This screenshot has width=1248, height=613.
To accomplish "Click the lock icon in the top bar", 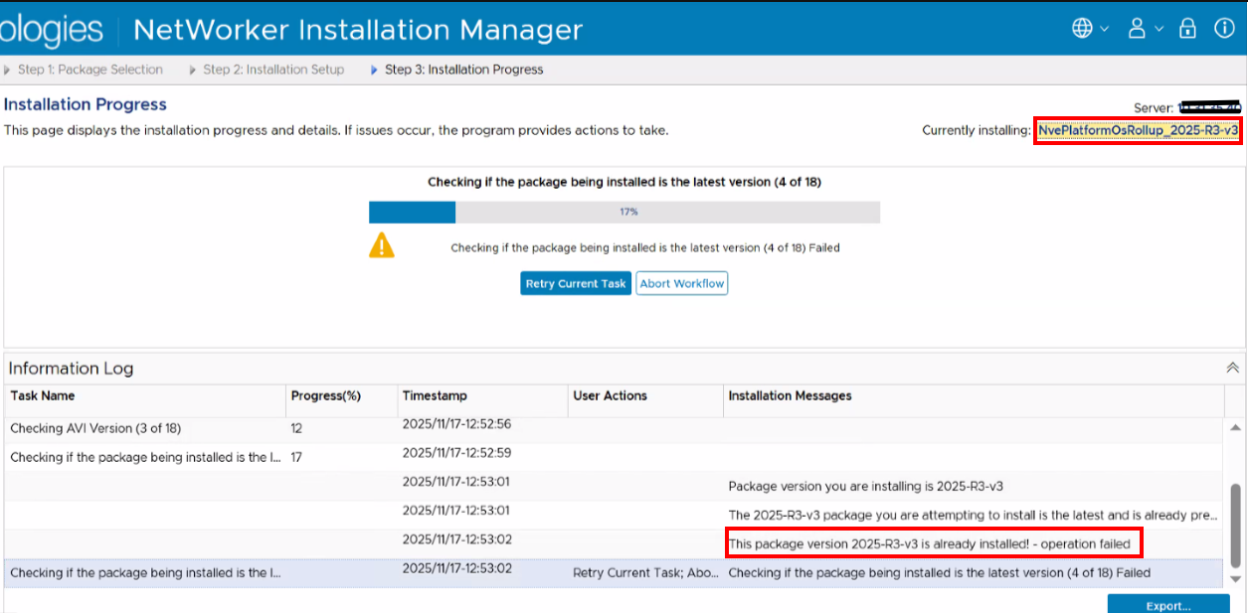I will [x=1187, y=29].
